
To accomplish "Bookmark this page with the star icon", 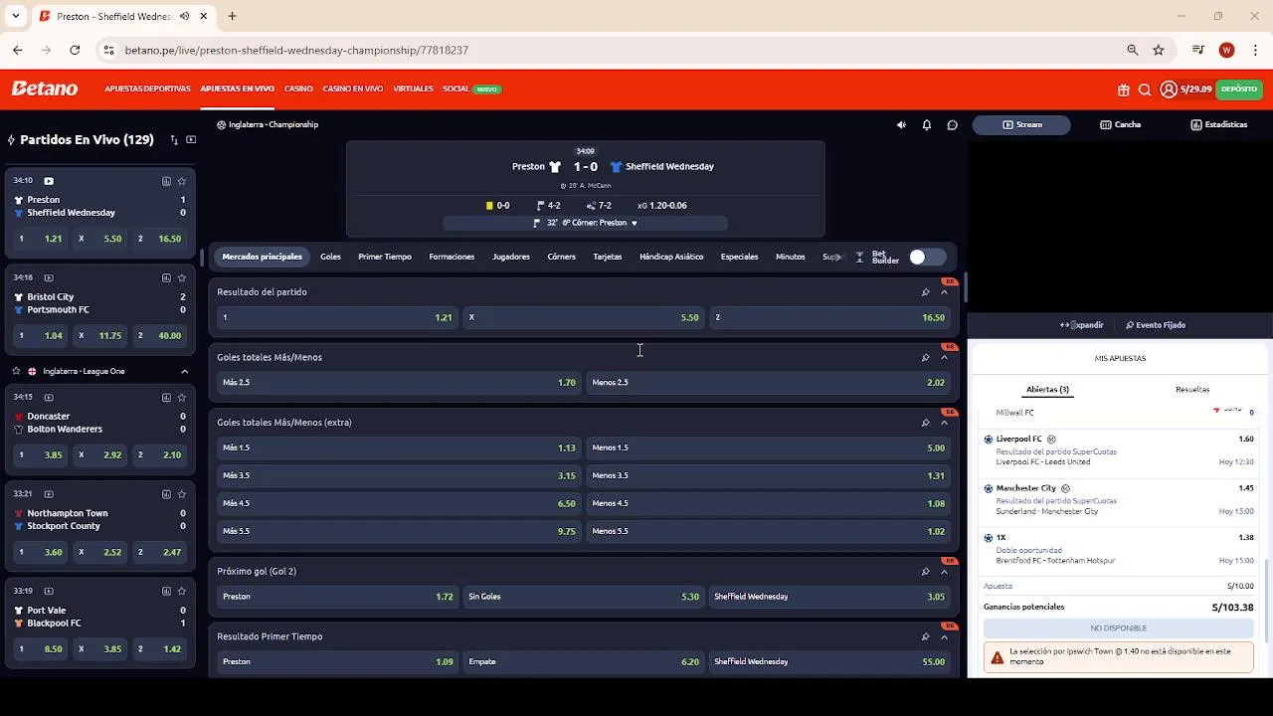I will click(x=1159, y=50).
